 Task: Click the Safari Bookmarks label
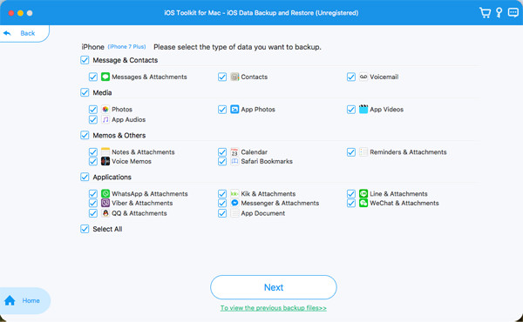(267, 161)
